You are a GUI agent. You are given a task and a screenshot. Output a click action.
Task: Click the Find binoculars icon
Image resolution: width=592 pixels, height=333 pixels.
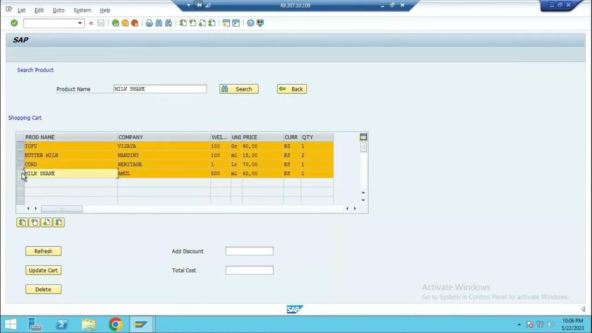pos(159,23)
